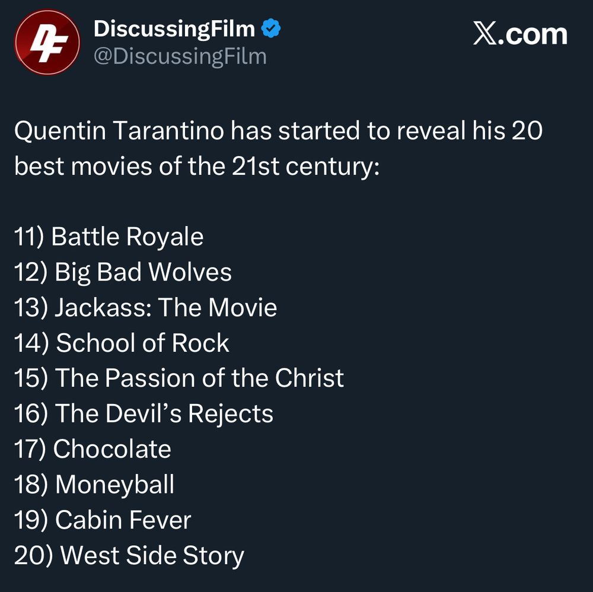
Task: Click The Devil's Rejects entry
Action: click(144, 413)
